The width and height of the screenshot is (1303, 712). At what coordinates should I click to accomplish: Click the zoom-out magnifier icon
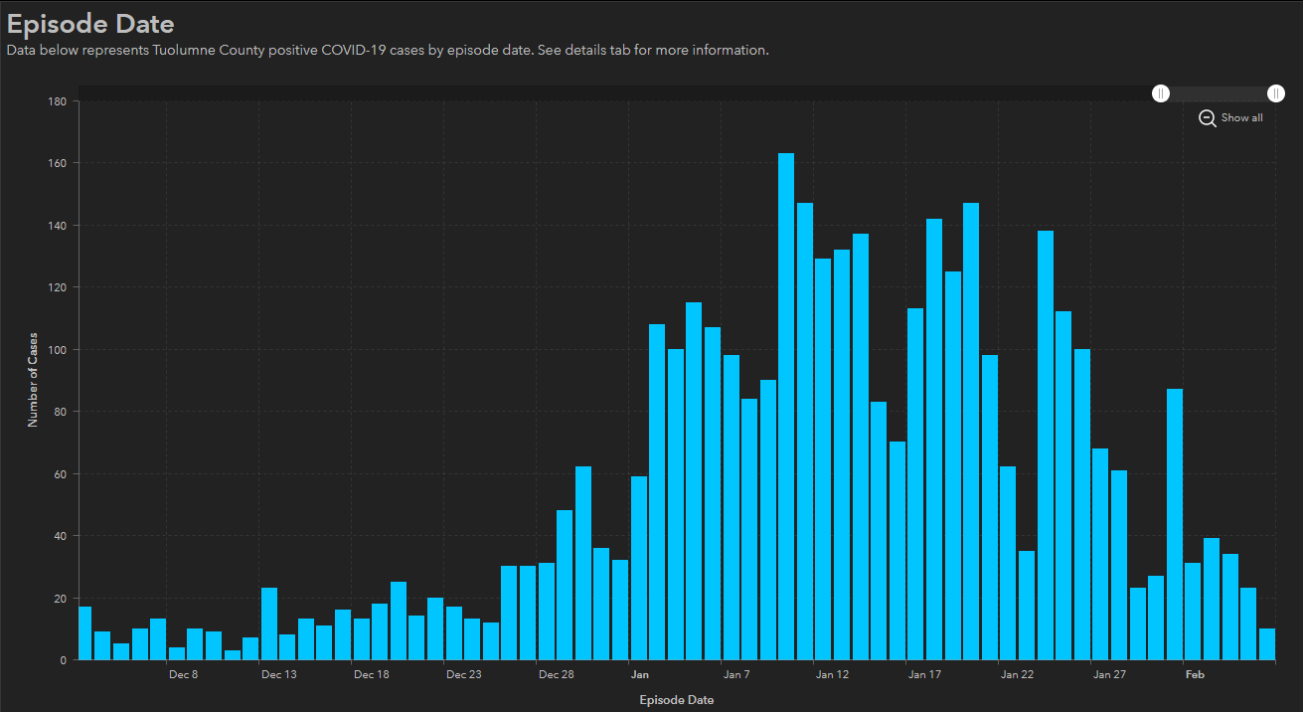[1207, 118]
